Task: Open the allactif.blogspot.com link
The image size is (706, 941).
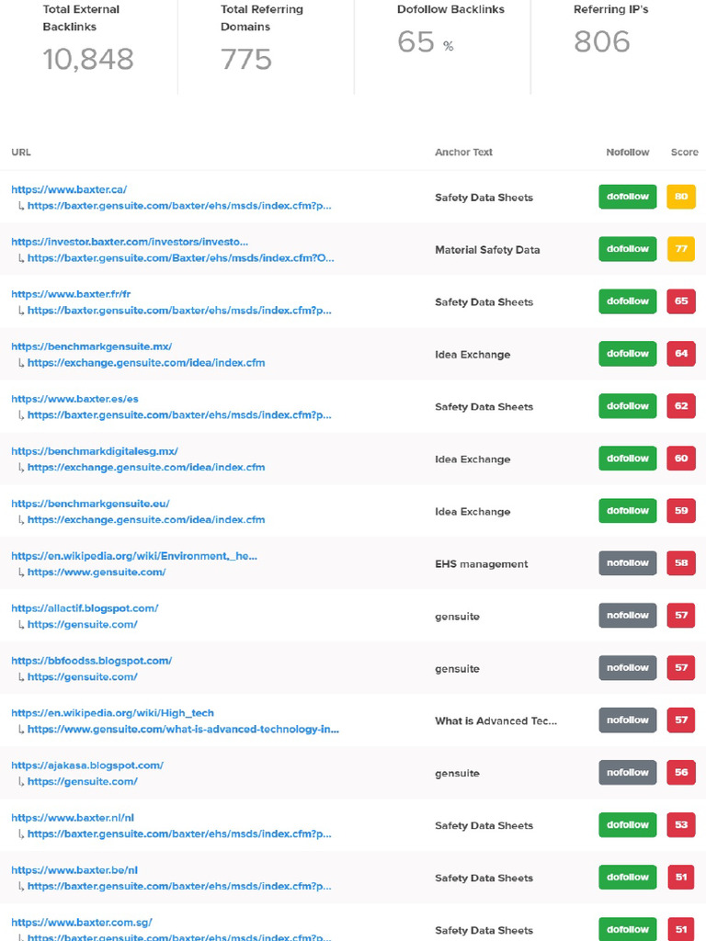Action: (x=85, y=608)
